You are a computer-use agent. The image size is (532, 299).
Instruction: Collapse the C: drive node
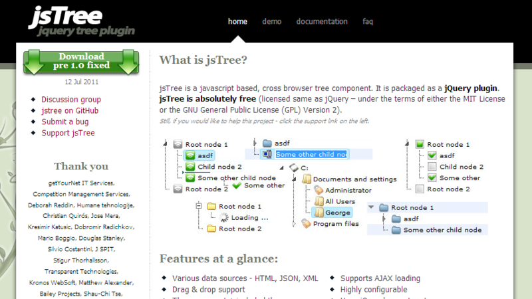click(x=281, y=167)
